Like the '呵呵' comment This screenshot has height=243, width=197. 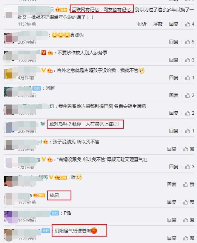tap(189, 95)
